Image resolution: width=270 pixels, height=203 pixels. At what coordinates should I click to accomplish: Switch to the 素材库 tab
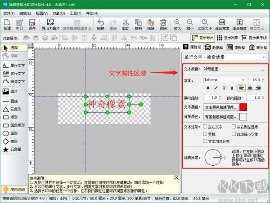pos(258,47)
